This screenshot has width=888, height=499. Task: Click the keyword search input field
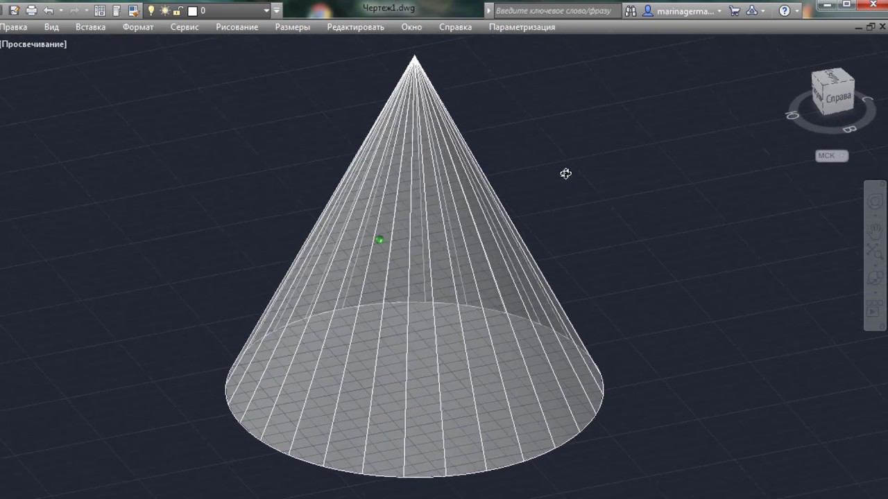[557, 10]
